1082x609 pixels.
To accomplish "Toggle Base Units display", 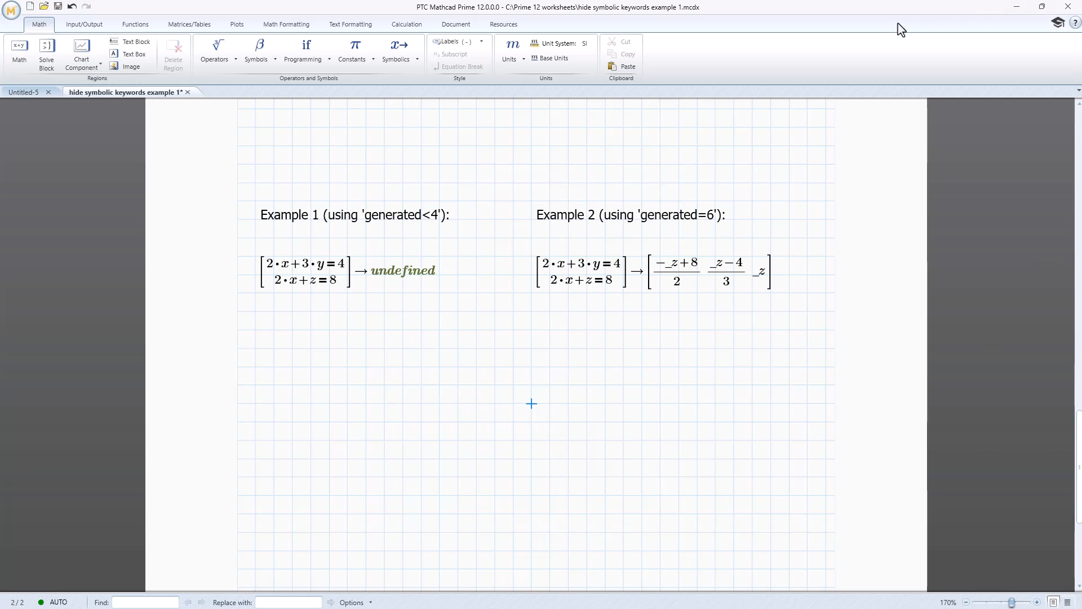I will point(550,58).
